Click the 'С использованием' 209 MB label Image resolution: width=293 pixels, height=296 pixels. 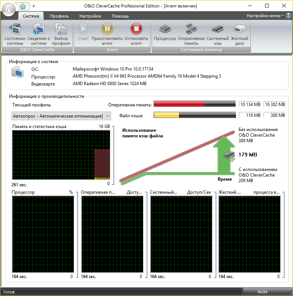pyautogui.click(x=258, y=175)
